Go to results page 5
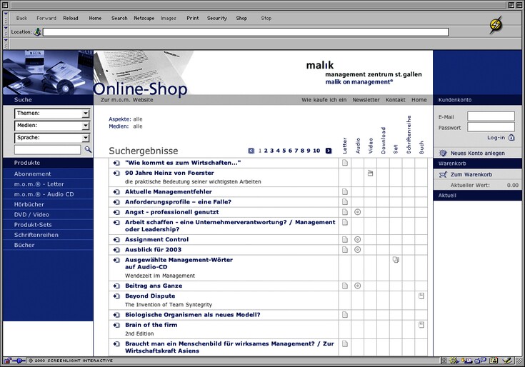This screenshot has height=367, width=525. pyautogui.click(x=284, y=151)
